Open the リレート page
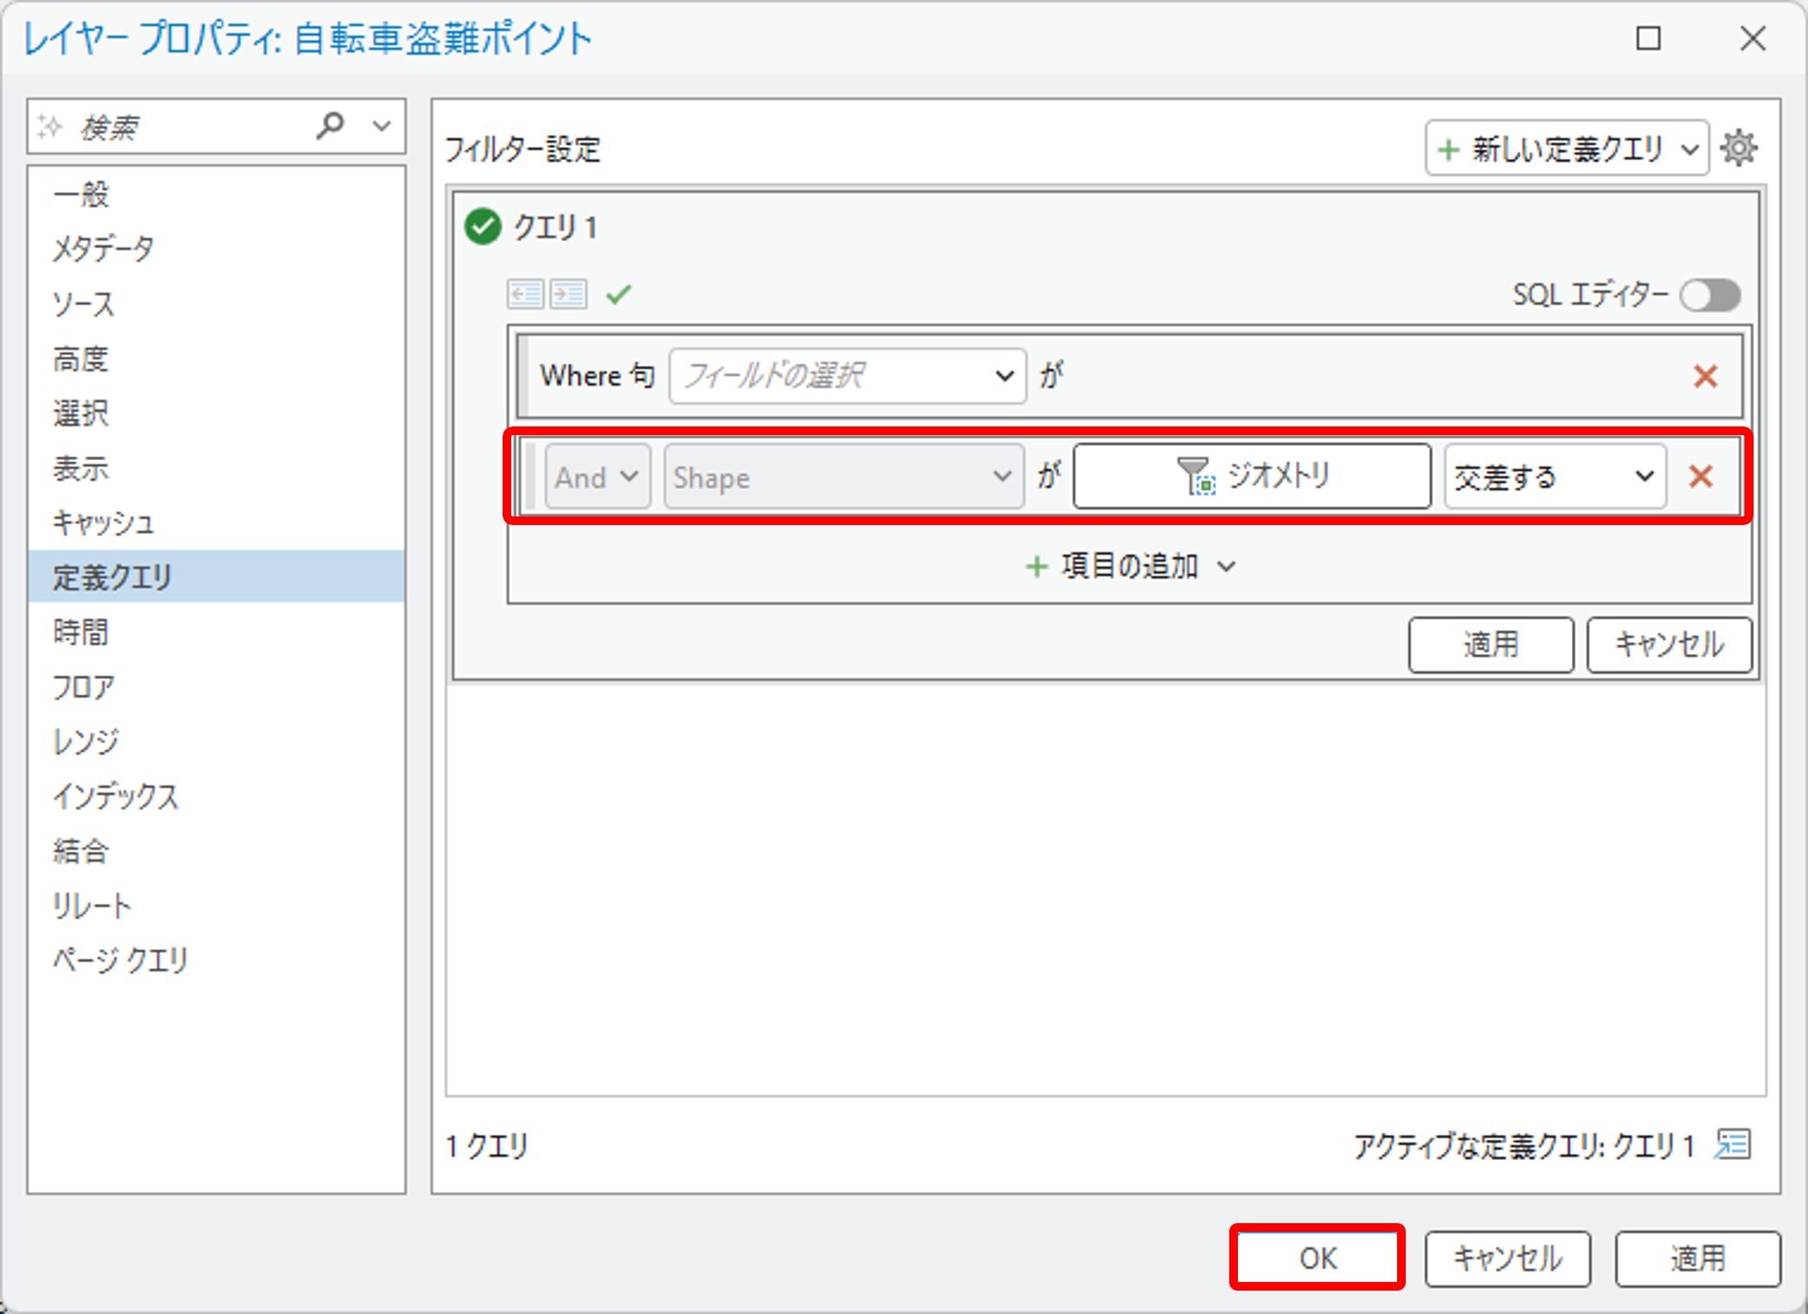The height and width of the screenshot is (1314, 1808). (x=216, y=906)
